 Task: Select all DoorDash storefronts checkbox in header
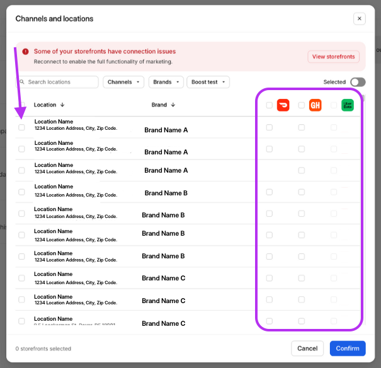pyautogui.click(x=270, y=105)
